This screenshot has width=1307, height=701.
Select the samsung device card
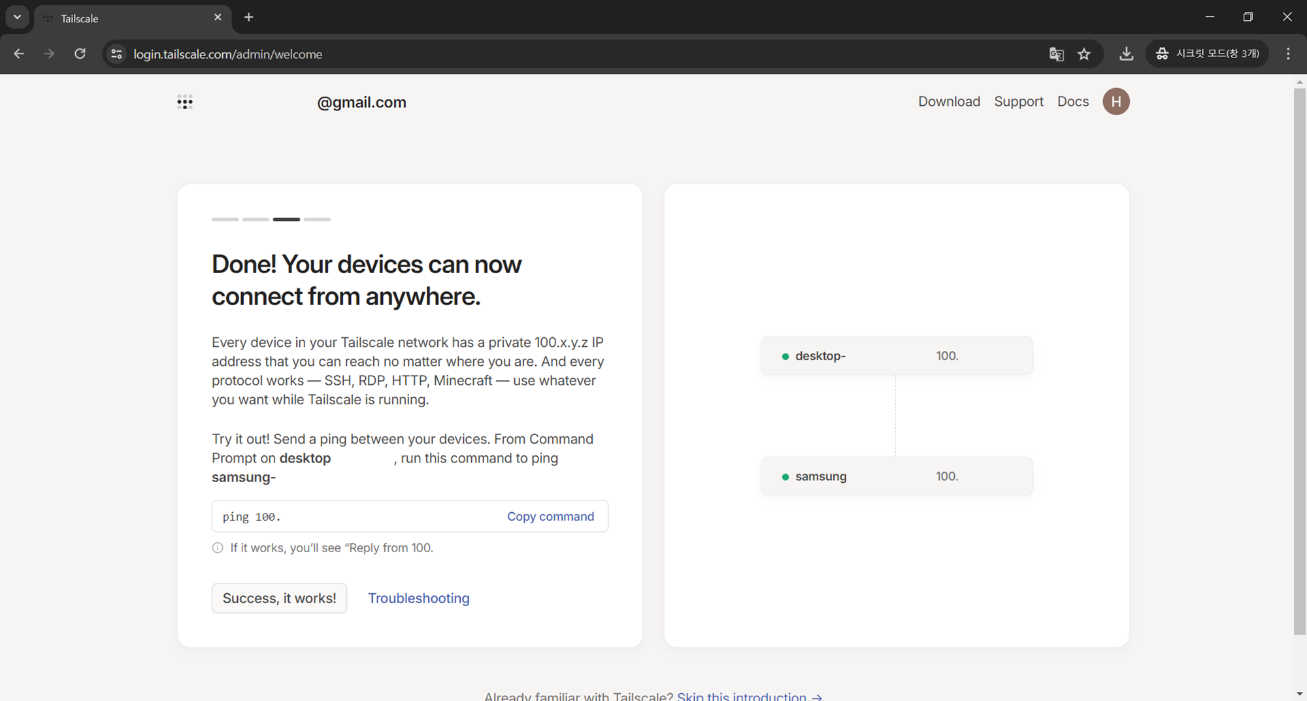pos(897,476)
